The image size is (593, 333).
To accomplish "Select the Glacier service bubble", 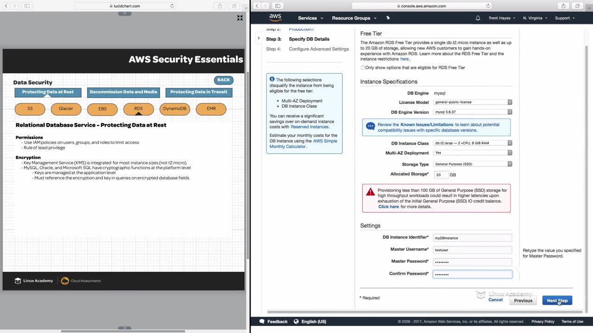I will [x=66, y=109].
